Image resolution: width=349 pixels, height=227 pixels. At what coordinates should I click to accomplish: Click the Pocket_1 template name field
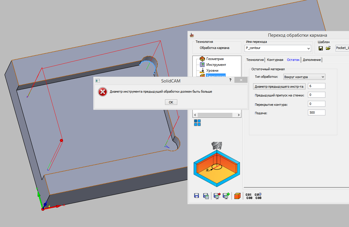coord(342,48)
